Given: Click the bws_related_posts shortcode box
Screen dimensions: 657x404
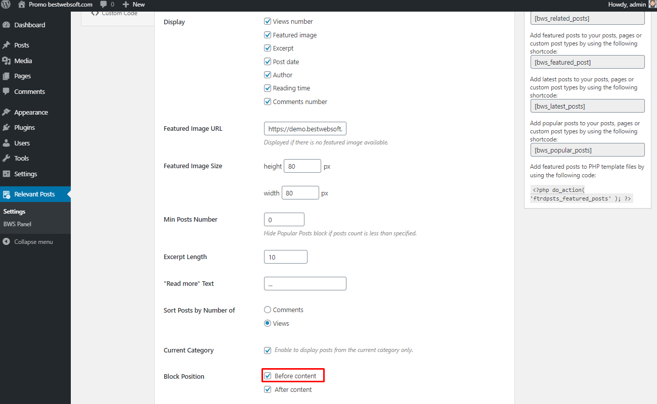Looking at the screenshot, I should [x=587, y=18].
